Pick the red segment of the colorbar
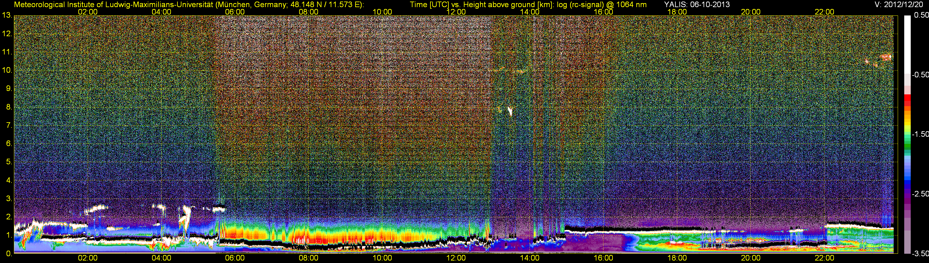The image size is (929, 263). tap(907, 100)
